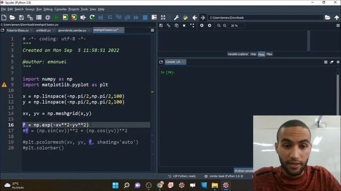Open the Source menu
Image resolution: width=341 pixels, height=191 pixels.
pyautogui.click(x=30, y=10)
